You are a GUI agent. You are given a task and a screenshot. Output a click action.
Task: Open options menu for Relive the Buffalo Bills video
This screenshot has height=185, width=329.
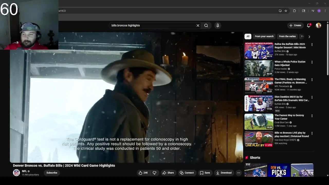(312, 45)
